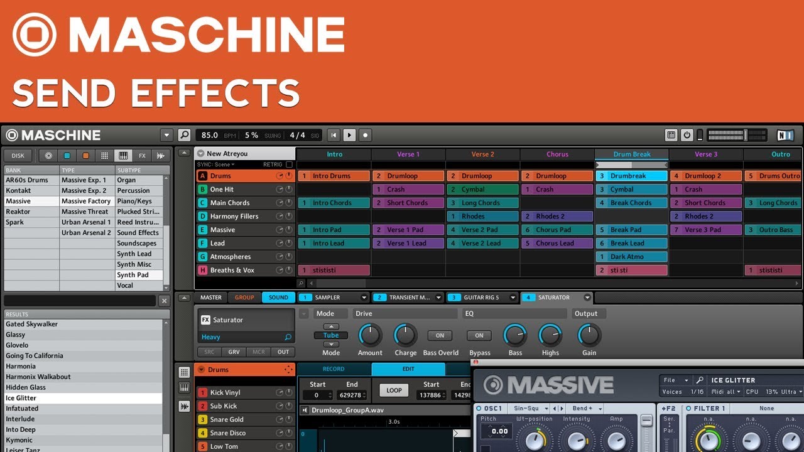
Task: Show the pad grid view icon
Action: (184, 372)
